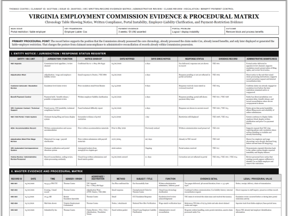Click the section heading 'I. Entity Notice / Jurisdiction / Response Status Register'
Image resolution: width=288 pixels, height=216 pixels.
(58, 54)
